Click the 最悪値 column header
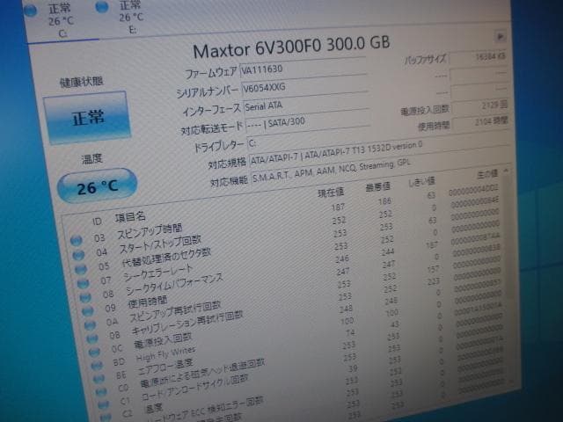This screenshot has width=563, height=422. pyautogui.click(x=377, y=186)
